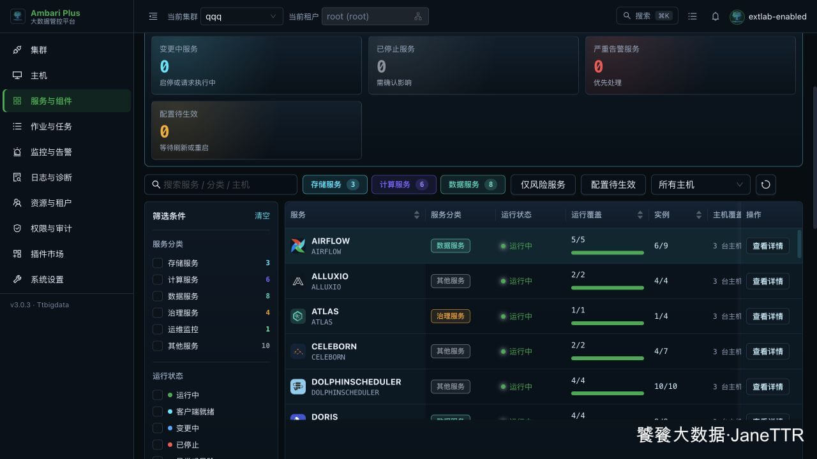
Task: Click the grid icon next to 服务与组件
Action: click(x=17, y=101)
